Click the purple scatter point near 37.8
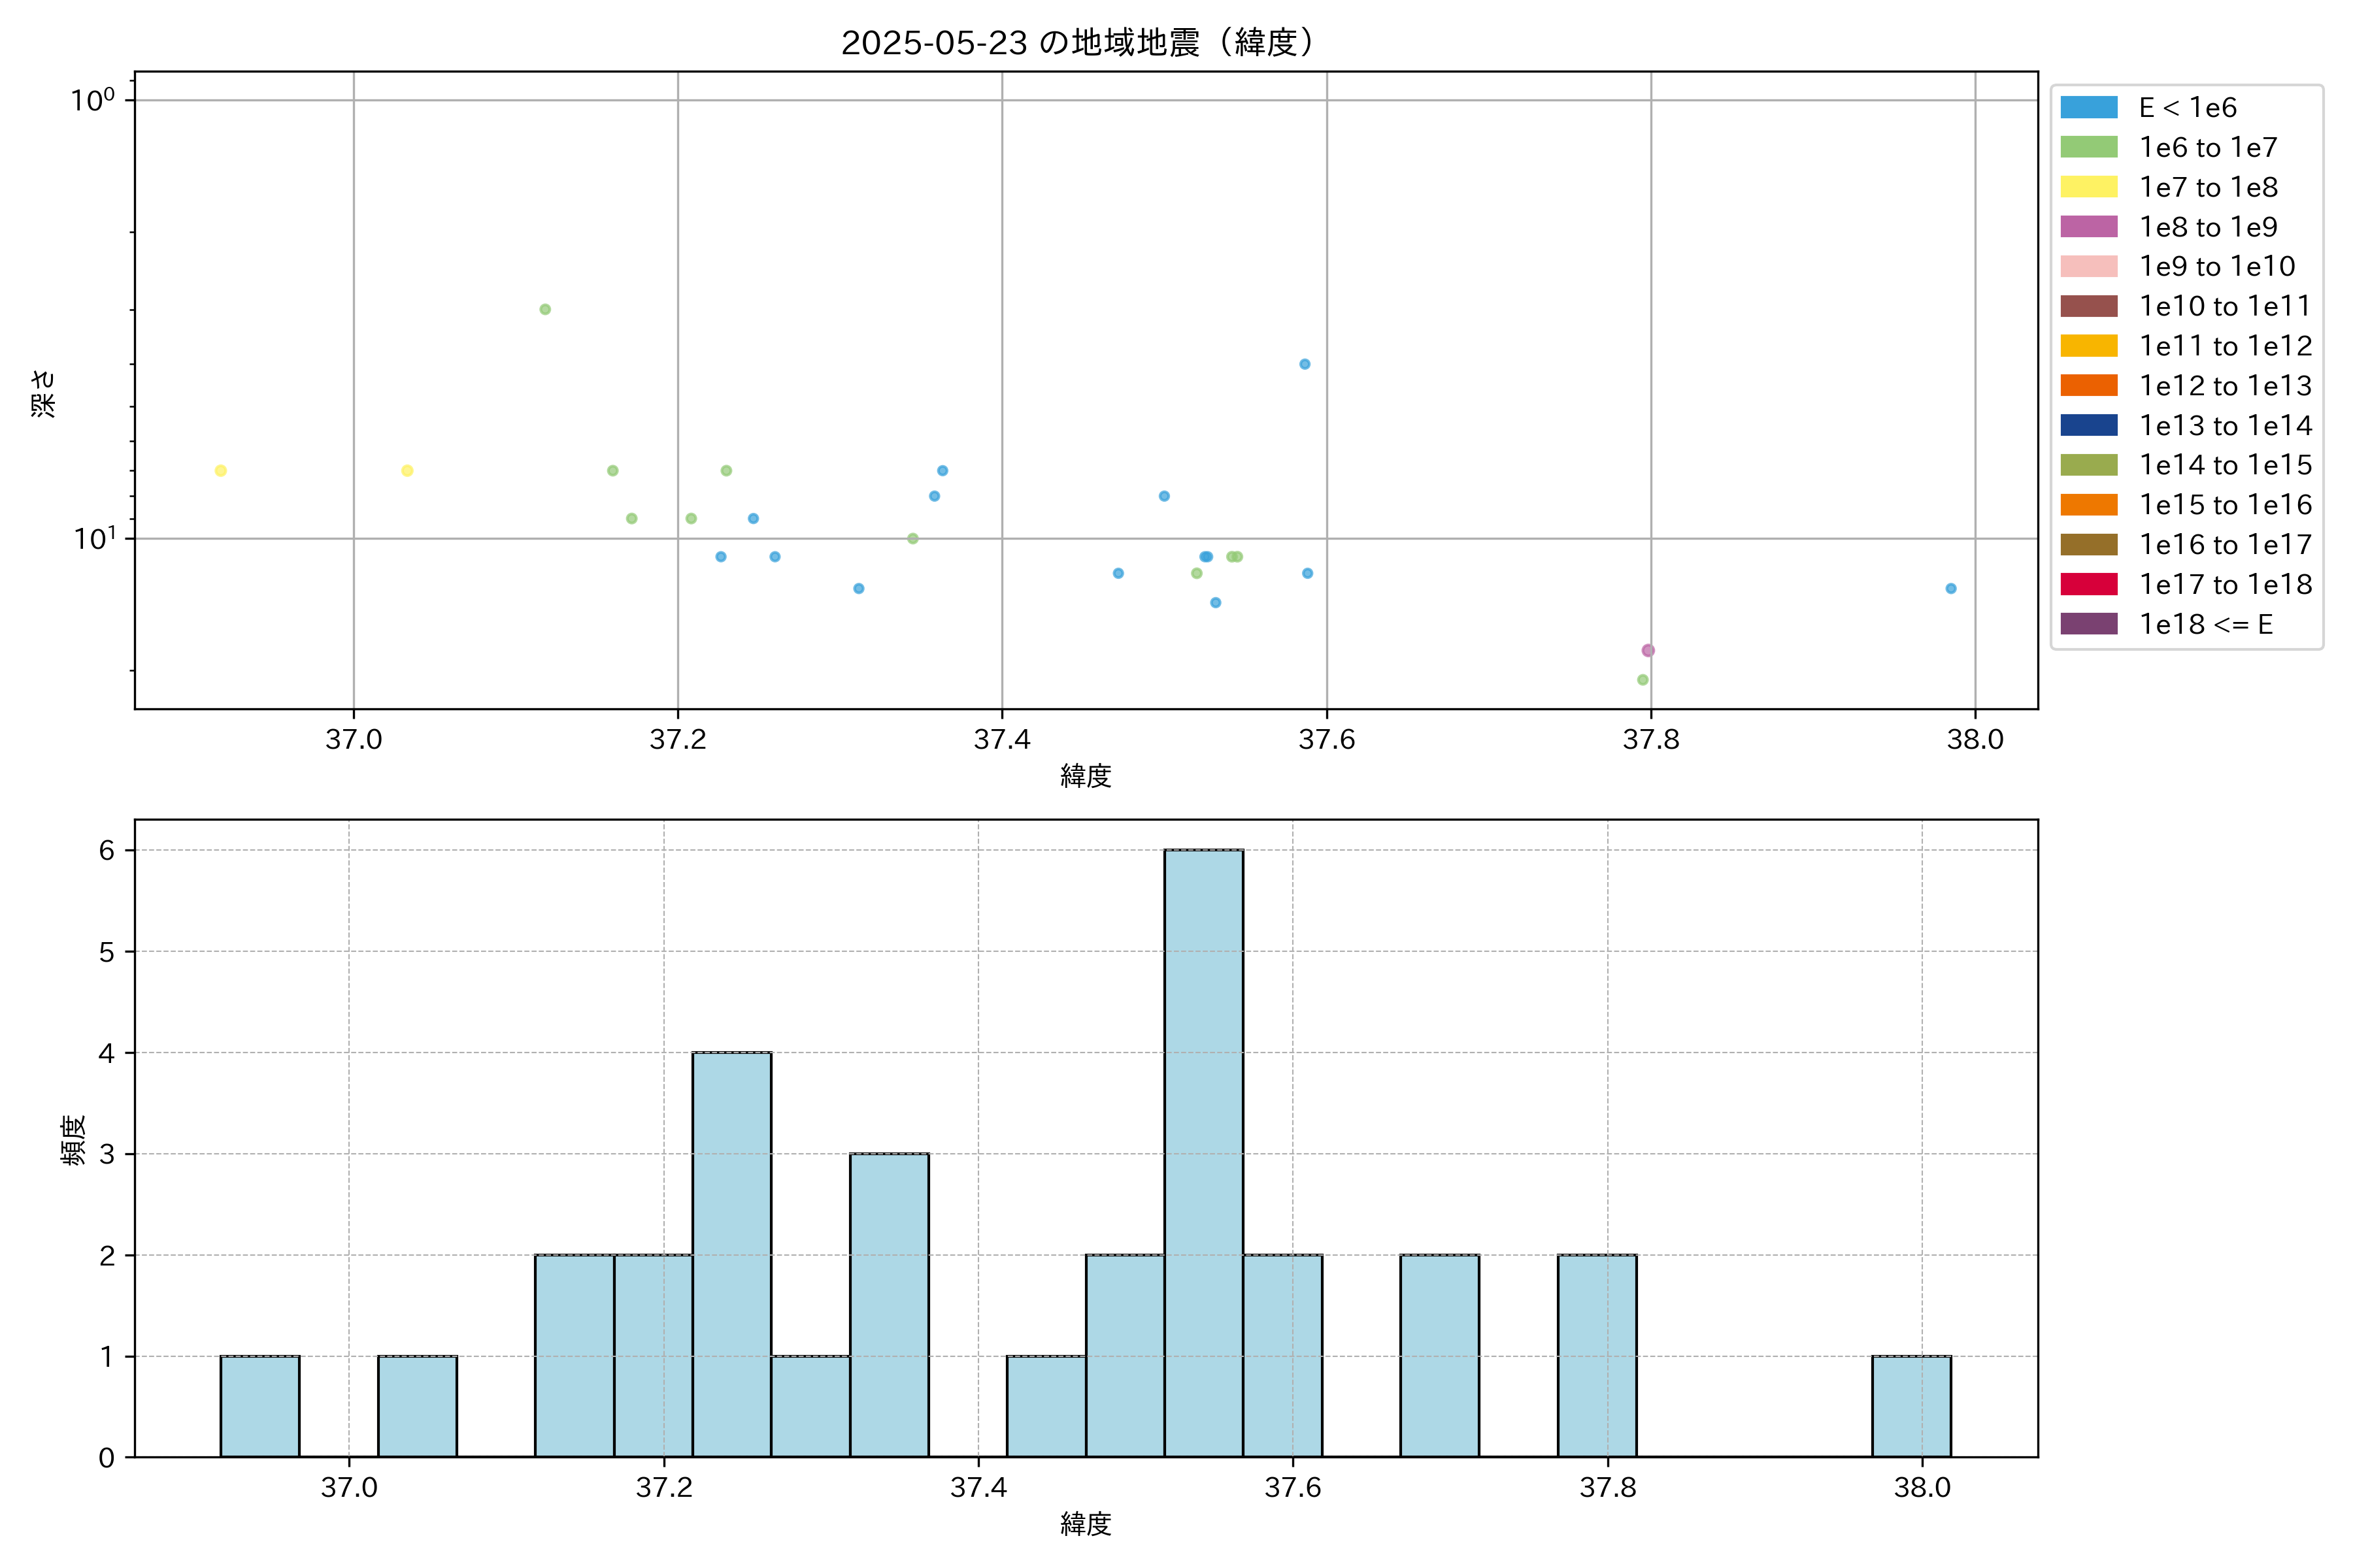 1648,651
